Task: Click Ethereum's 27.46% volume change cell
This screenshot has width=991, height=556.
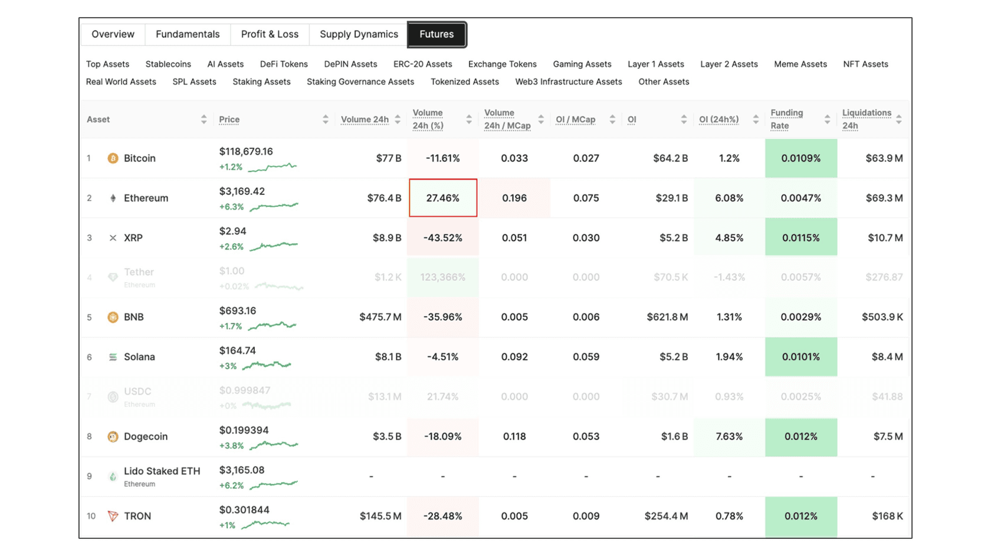Action: click(x=443, y=198)
